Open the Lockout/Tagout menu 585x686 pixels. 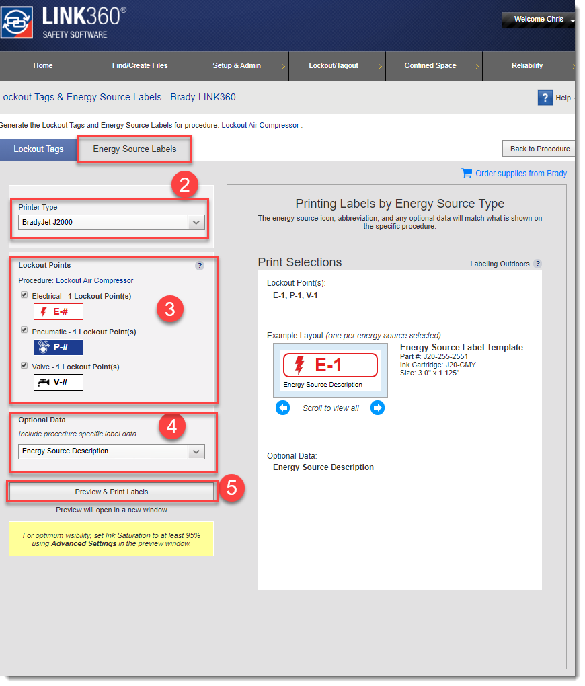pos(334,66)
